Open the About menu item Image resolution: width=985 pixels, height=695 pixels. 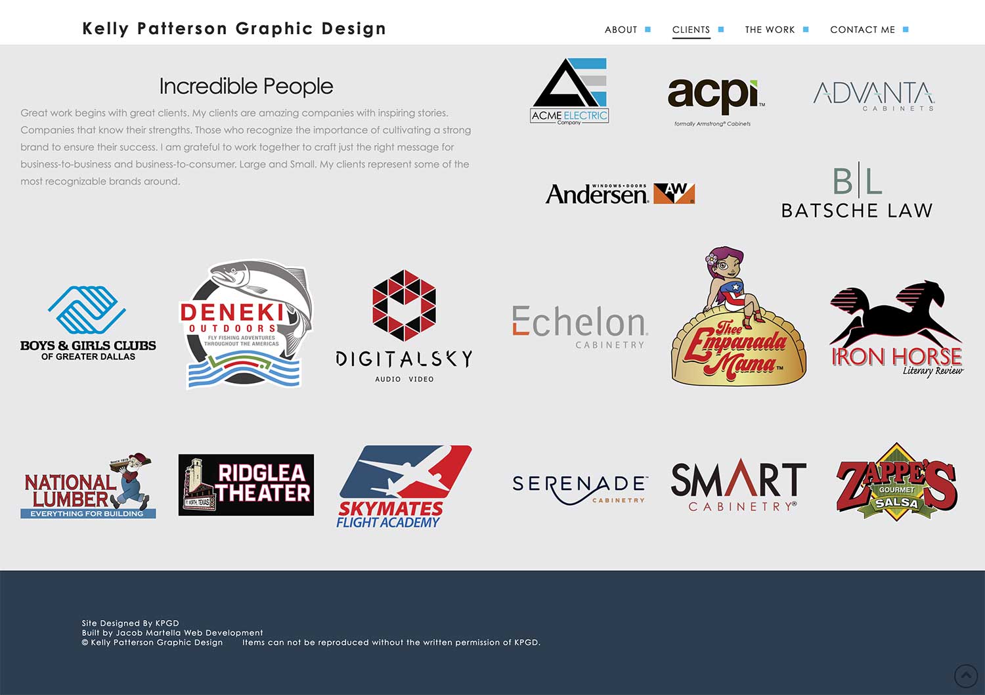pos(621,30)
